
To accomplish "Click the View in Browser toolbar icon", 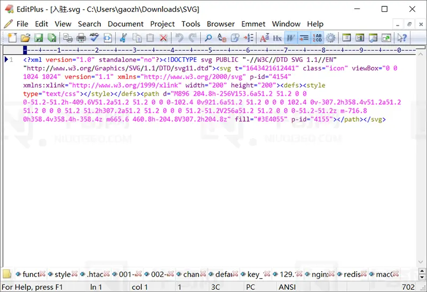I will tap(108, 37).
